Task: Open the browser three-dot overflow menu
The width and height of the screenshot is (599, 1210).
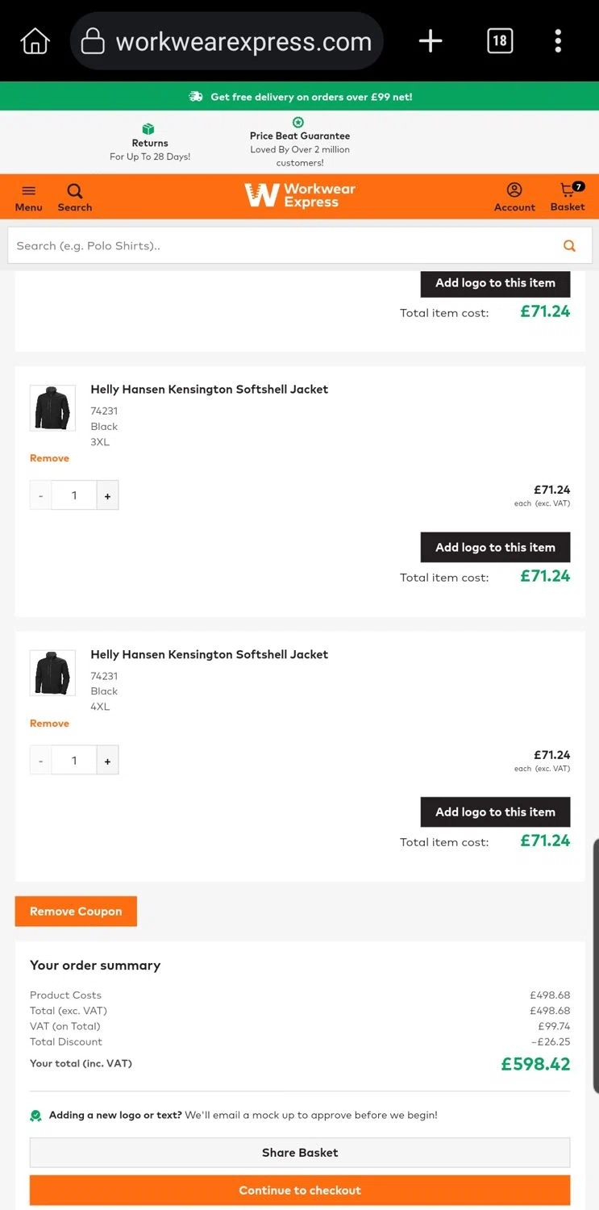Action: tap(558, 41)
